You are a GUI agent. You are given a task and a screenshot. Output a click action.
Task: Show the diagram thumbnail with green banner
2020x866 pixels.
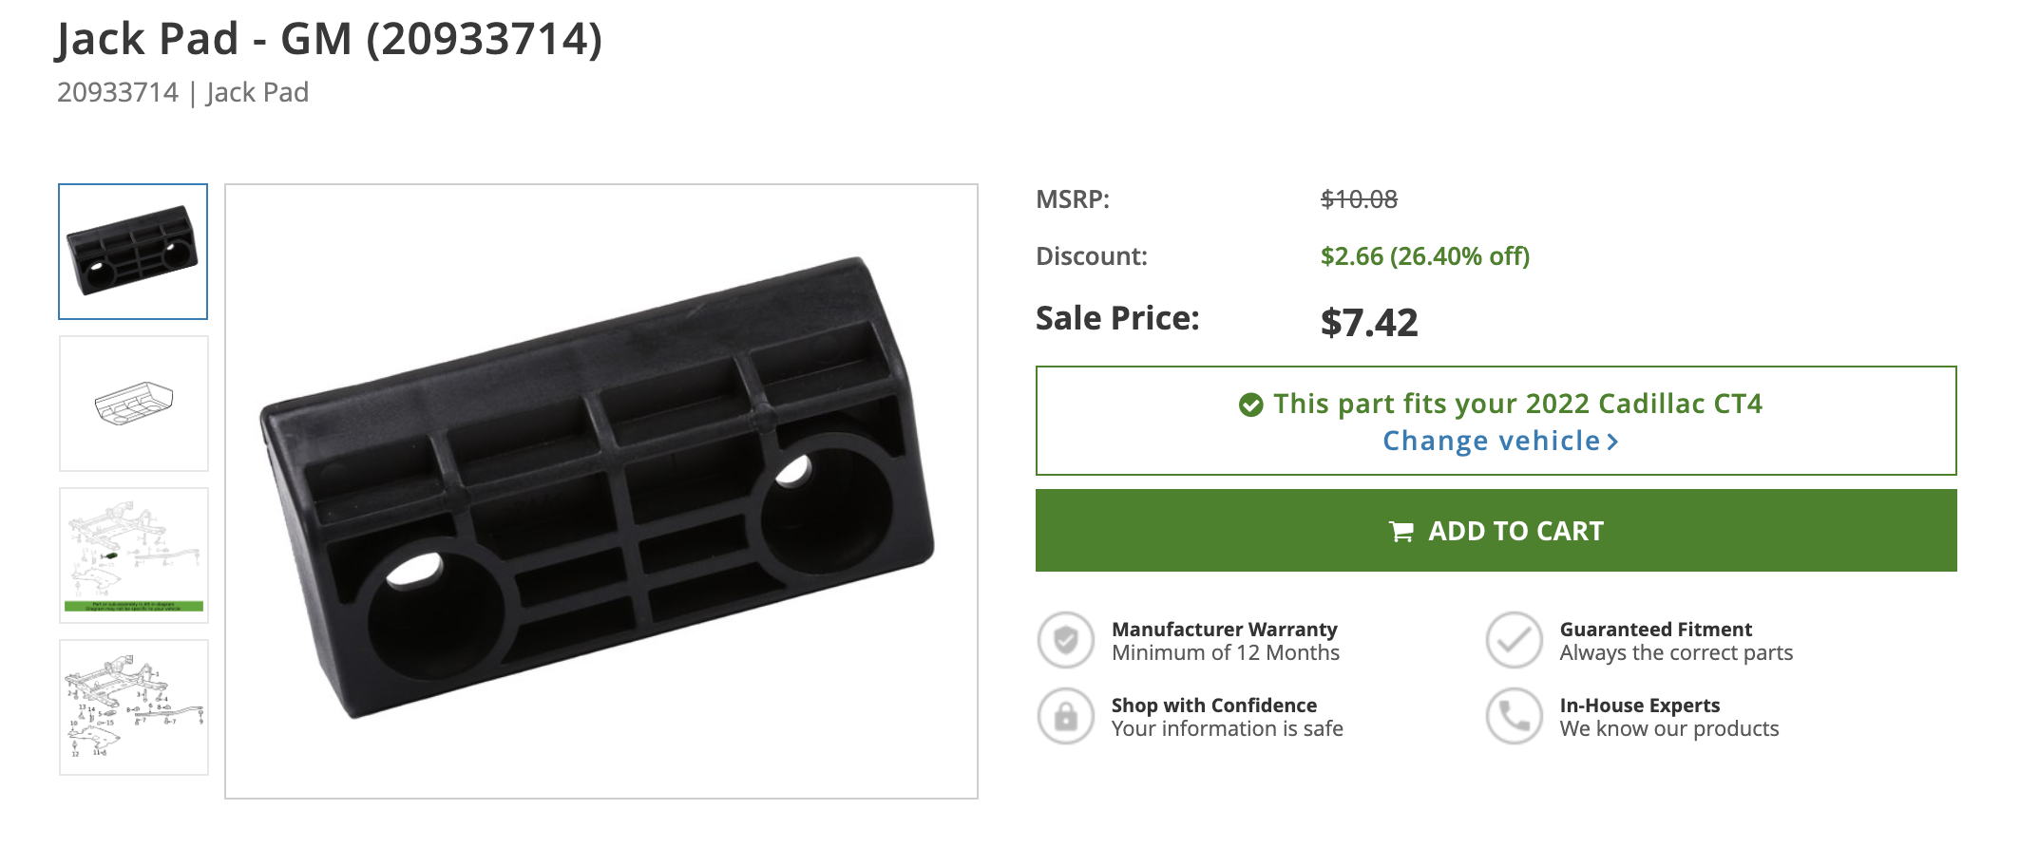click(x=134, y=555)
